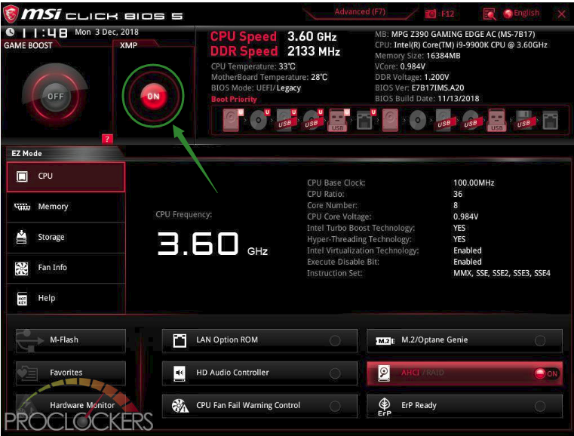The width and height of the screenshot is (574, 436).
Task: Launch M-Flash utility
Action: point(71,340)
